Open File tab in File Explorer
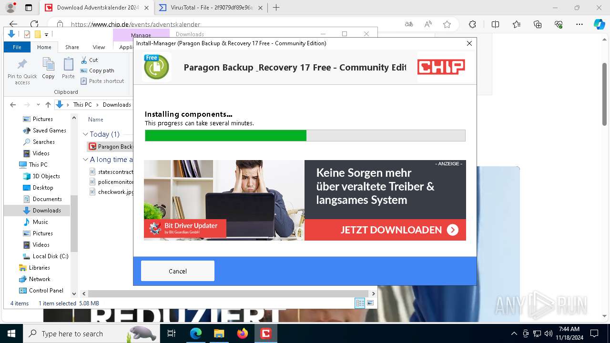The image size is (610, 343). pos(17,47)
